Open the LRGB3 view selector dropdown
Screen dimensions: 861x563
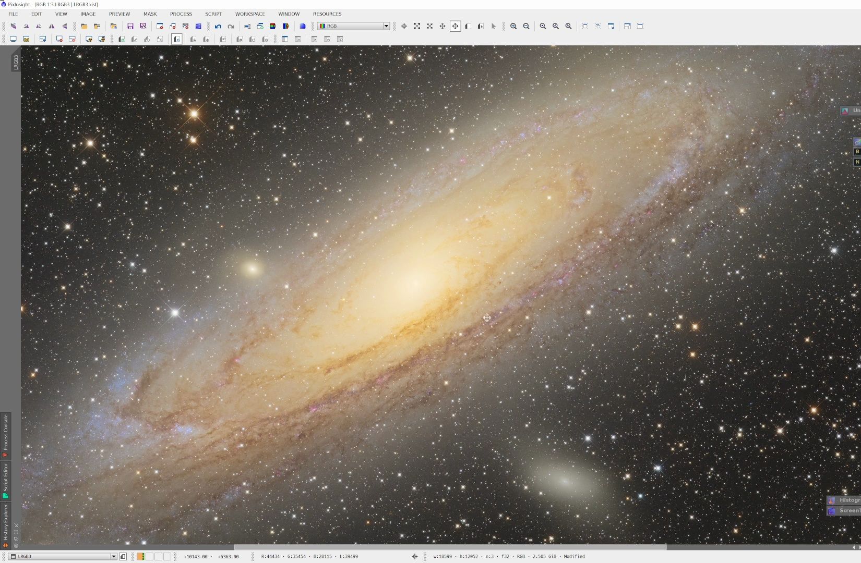coord(63,556)
